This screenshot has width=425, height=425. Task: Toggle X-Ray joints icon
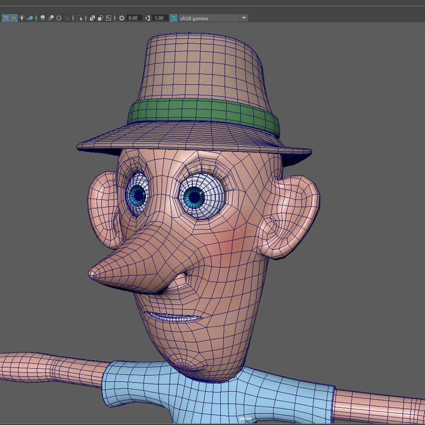[x=109, y=18]
